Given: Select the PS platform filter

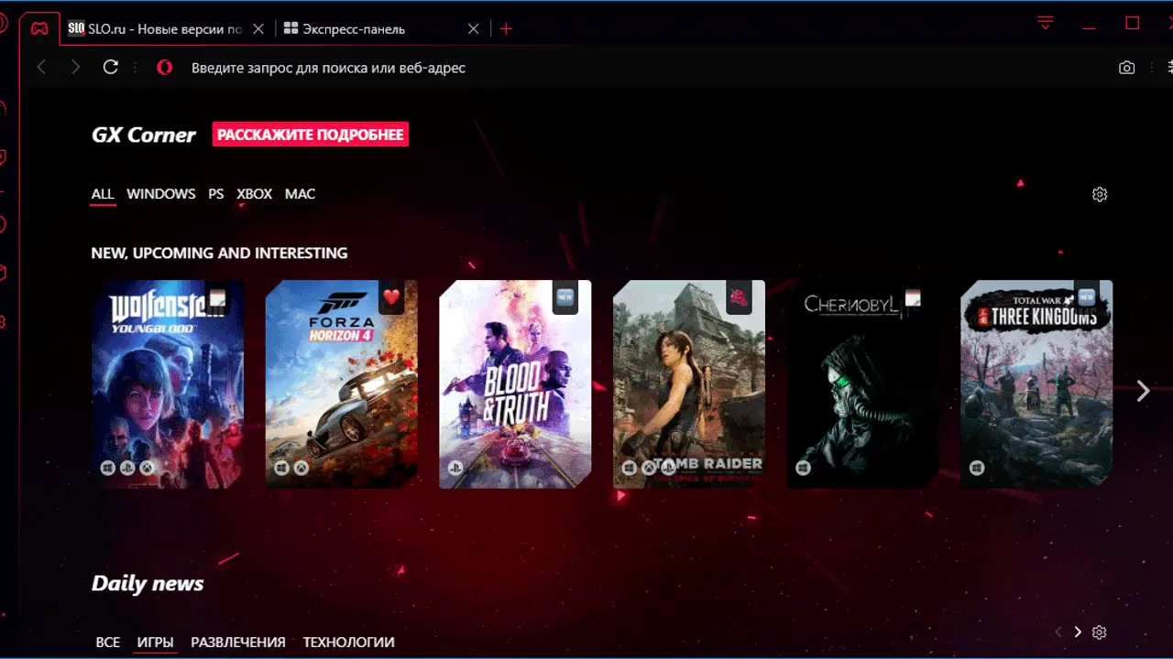Looking at the screenshot, I should [215, 194].
